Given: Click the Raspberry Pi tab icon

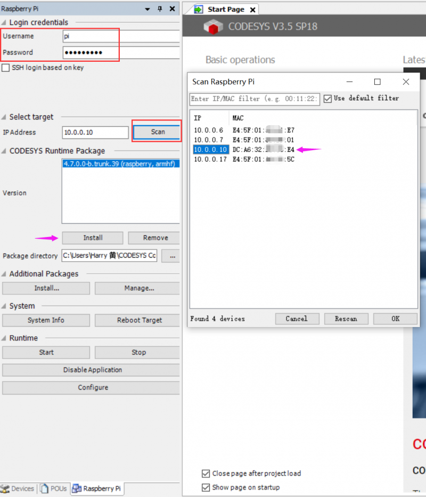Looking at the screenshot, I should pyautogui.click(x=77, y=488).
